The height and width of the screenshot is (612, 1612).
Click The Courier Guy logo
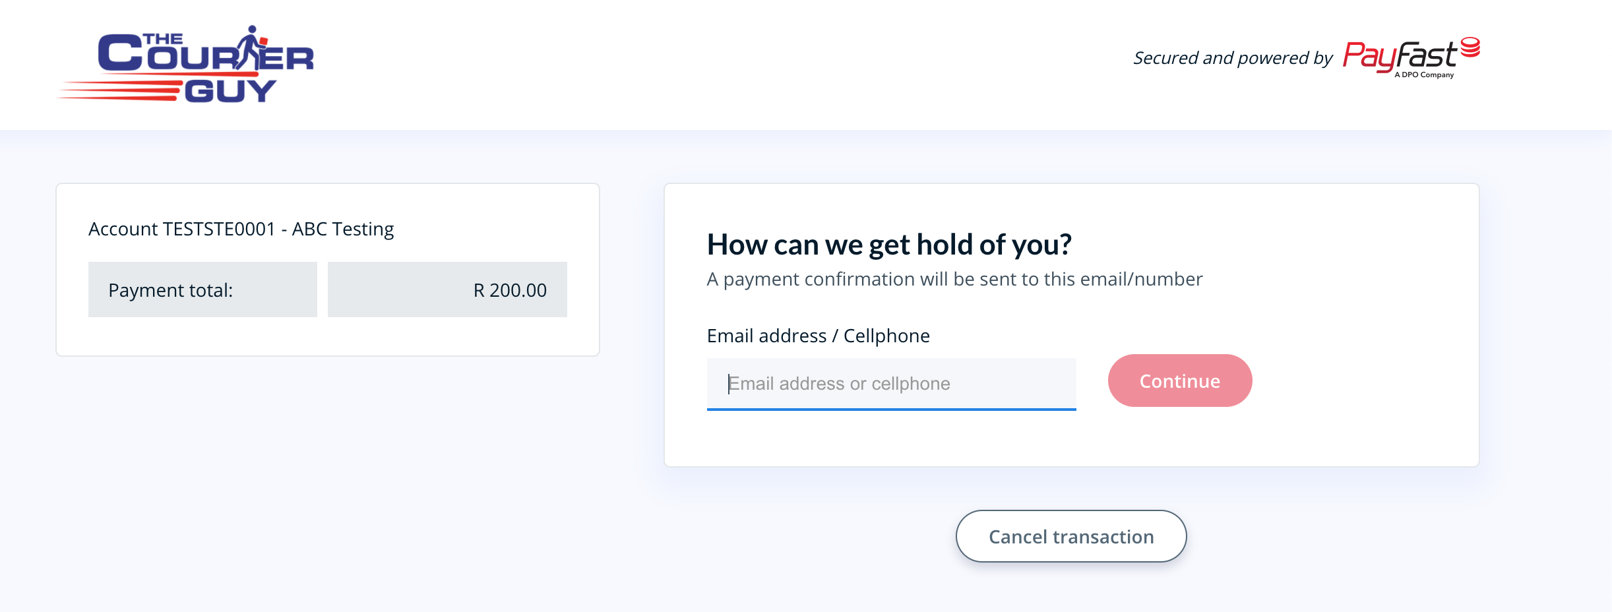[x=186, y=65]
